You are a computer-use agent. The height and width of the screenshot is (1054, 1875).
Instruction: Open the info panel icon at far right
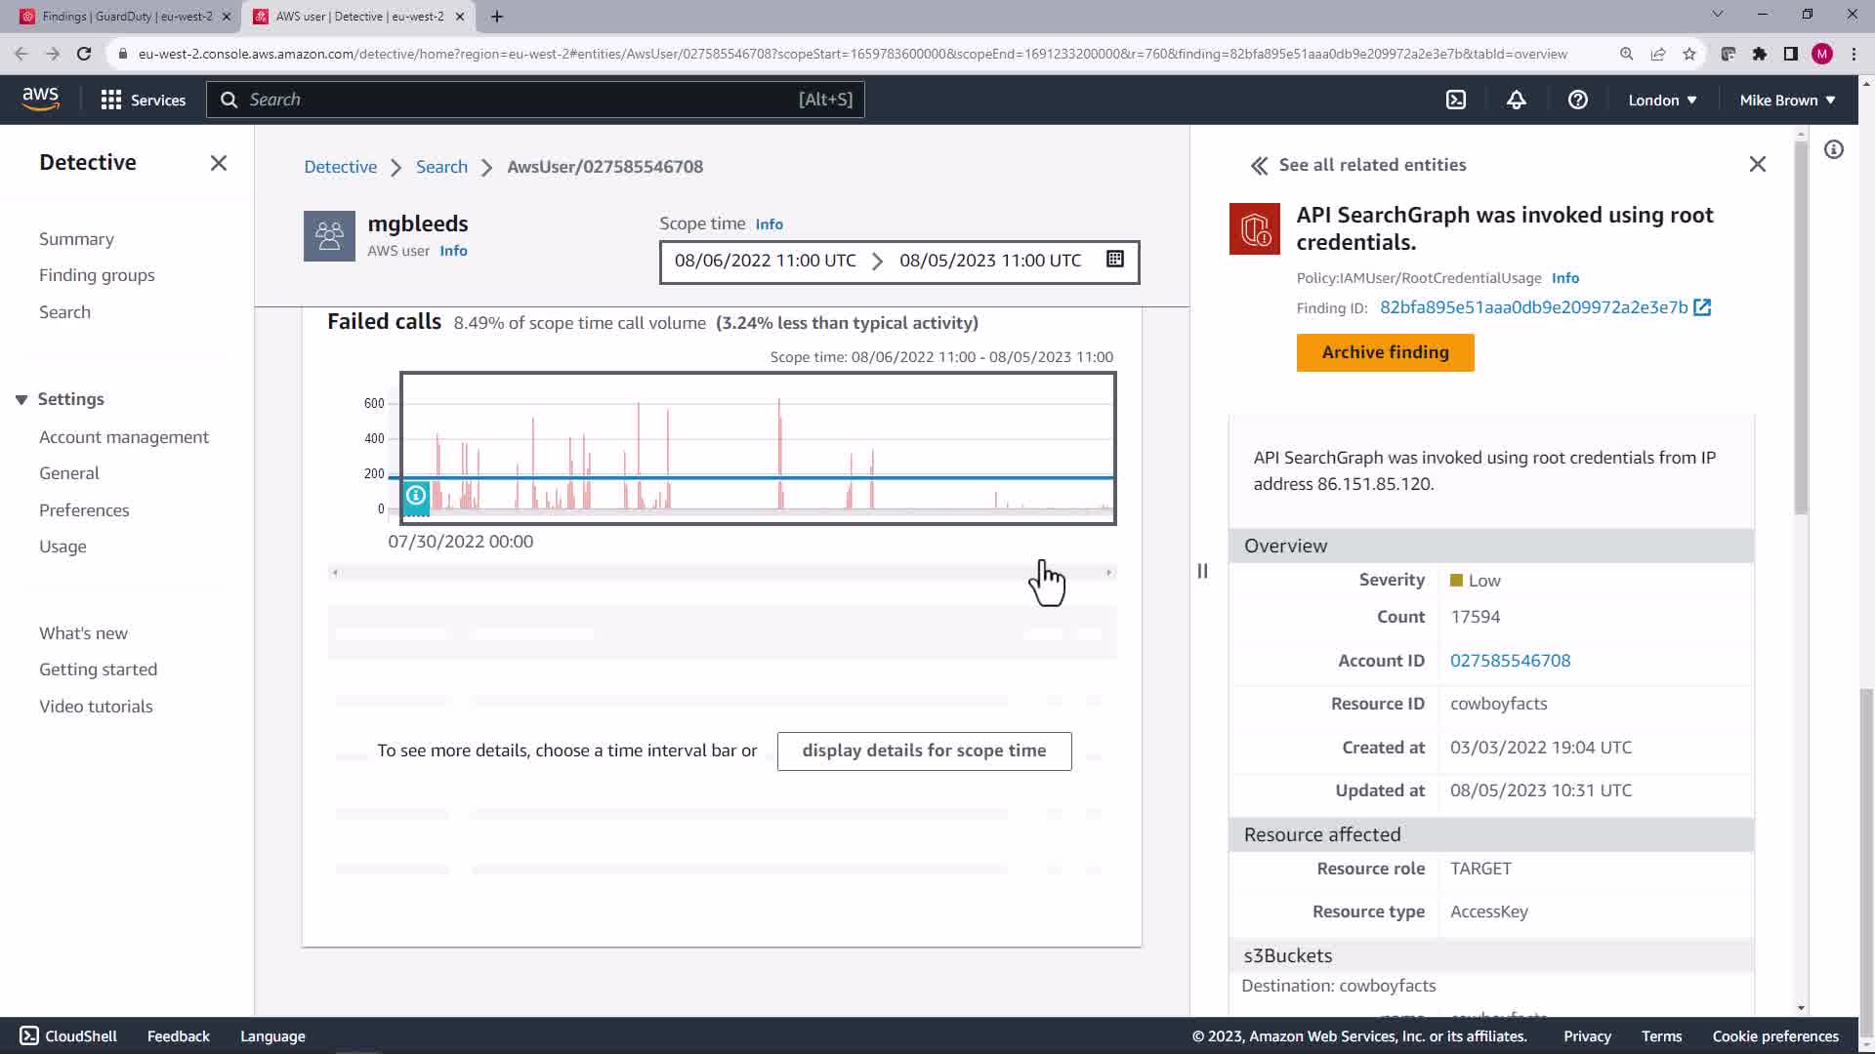coord(1833,149)
